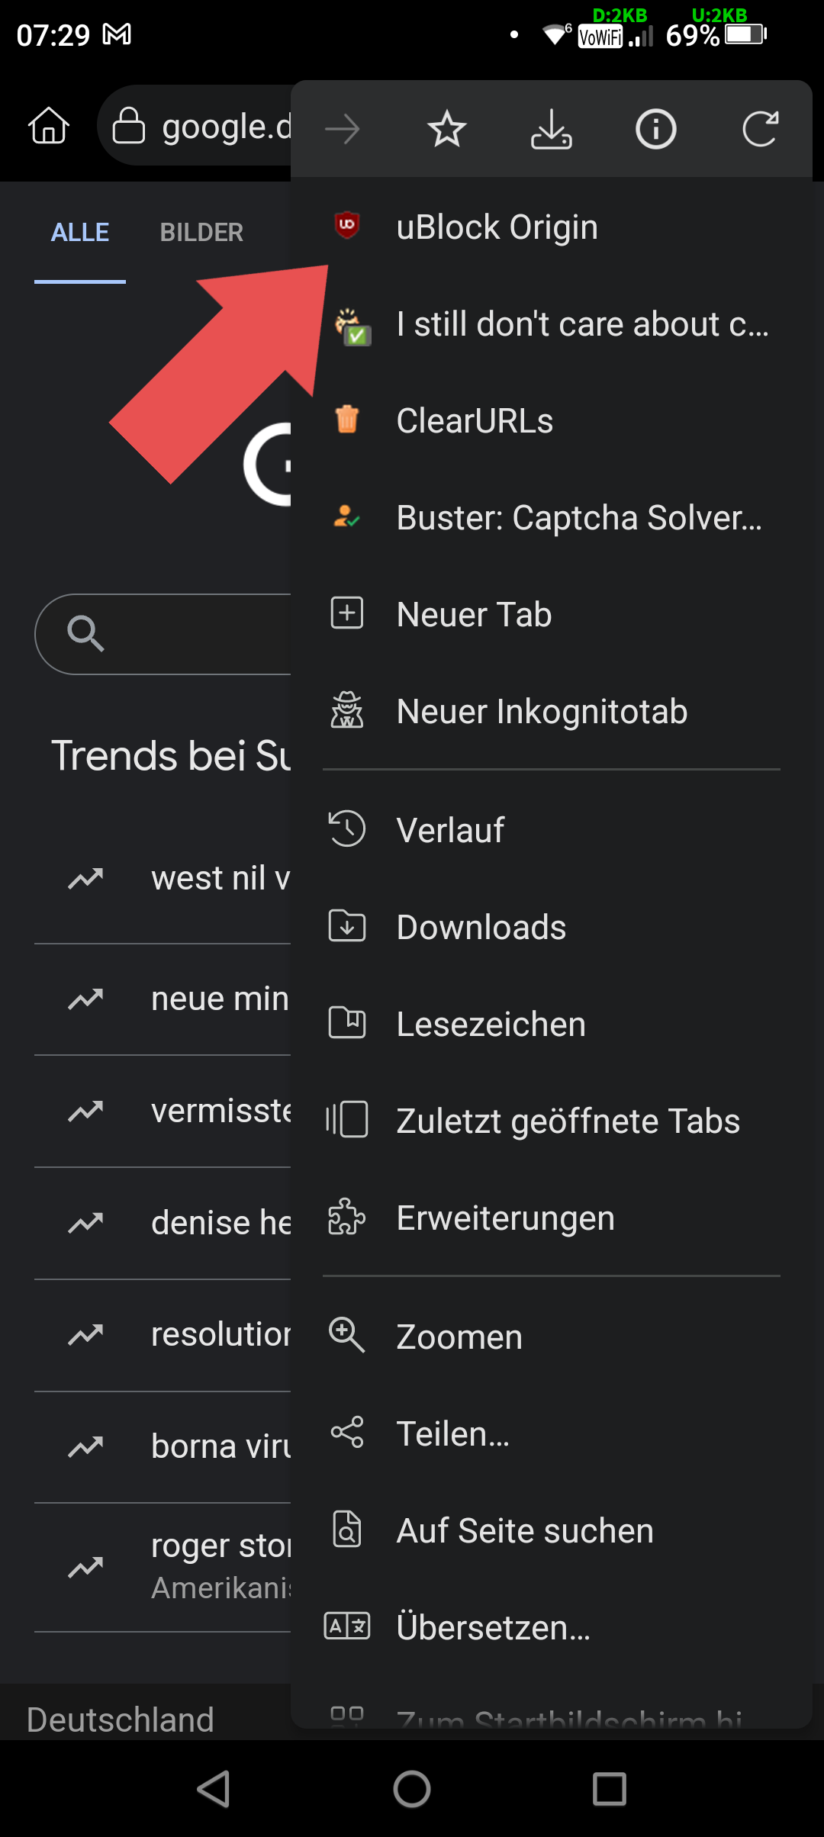Tap the download page icon
The image size is (824, 1837).
pos(551,129)
